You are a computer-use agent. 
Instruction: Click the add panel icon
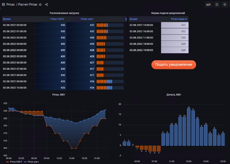[x=208, y=5]
